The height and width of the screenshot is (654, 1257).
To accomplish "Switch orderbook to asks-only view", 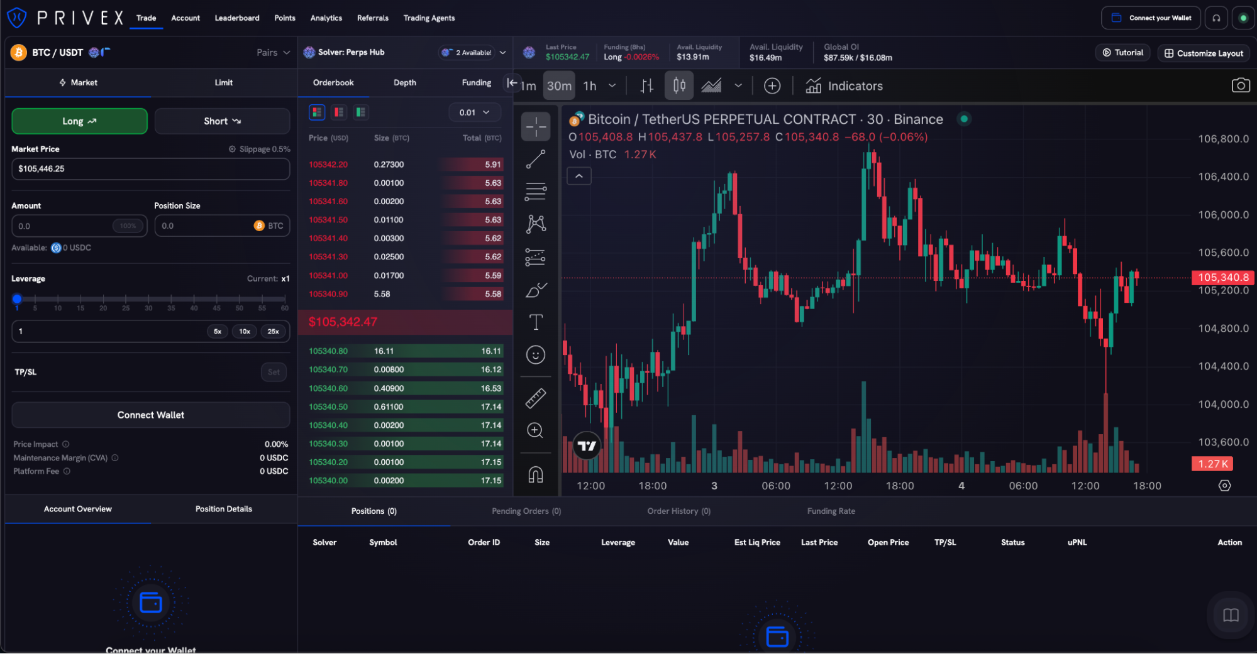I will 339,112.
